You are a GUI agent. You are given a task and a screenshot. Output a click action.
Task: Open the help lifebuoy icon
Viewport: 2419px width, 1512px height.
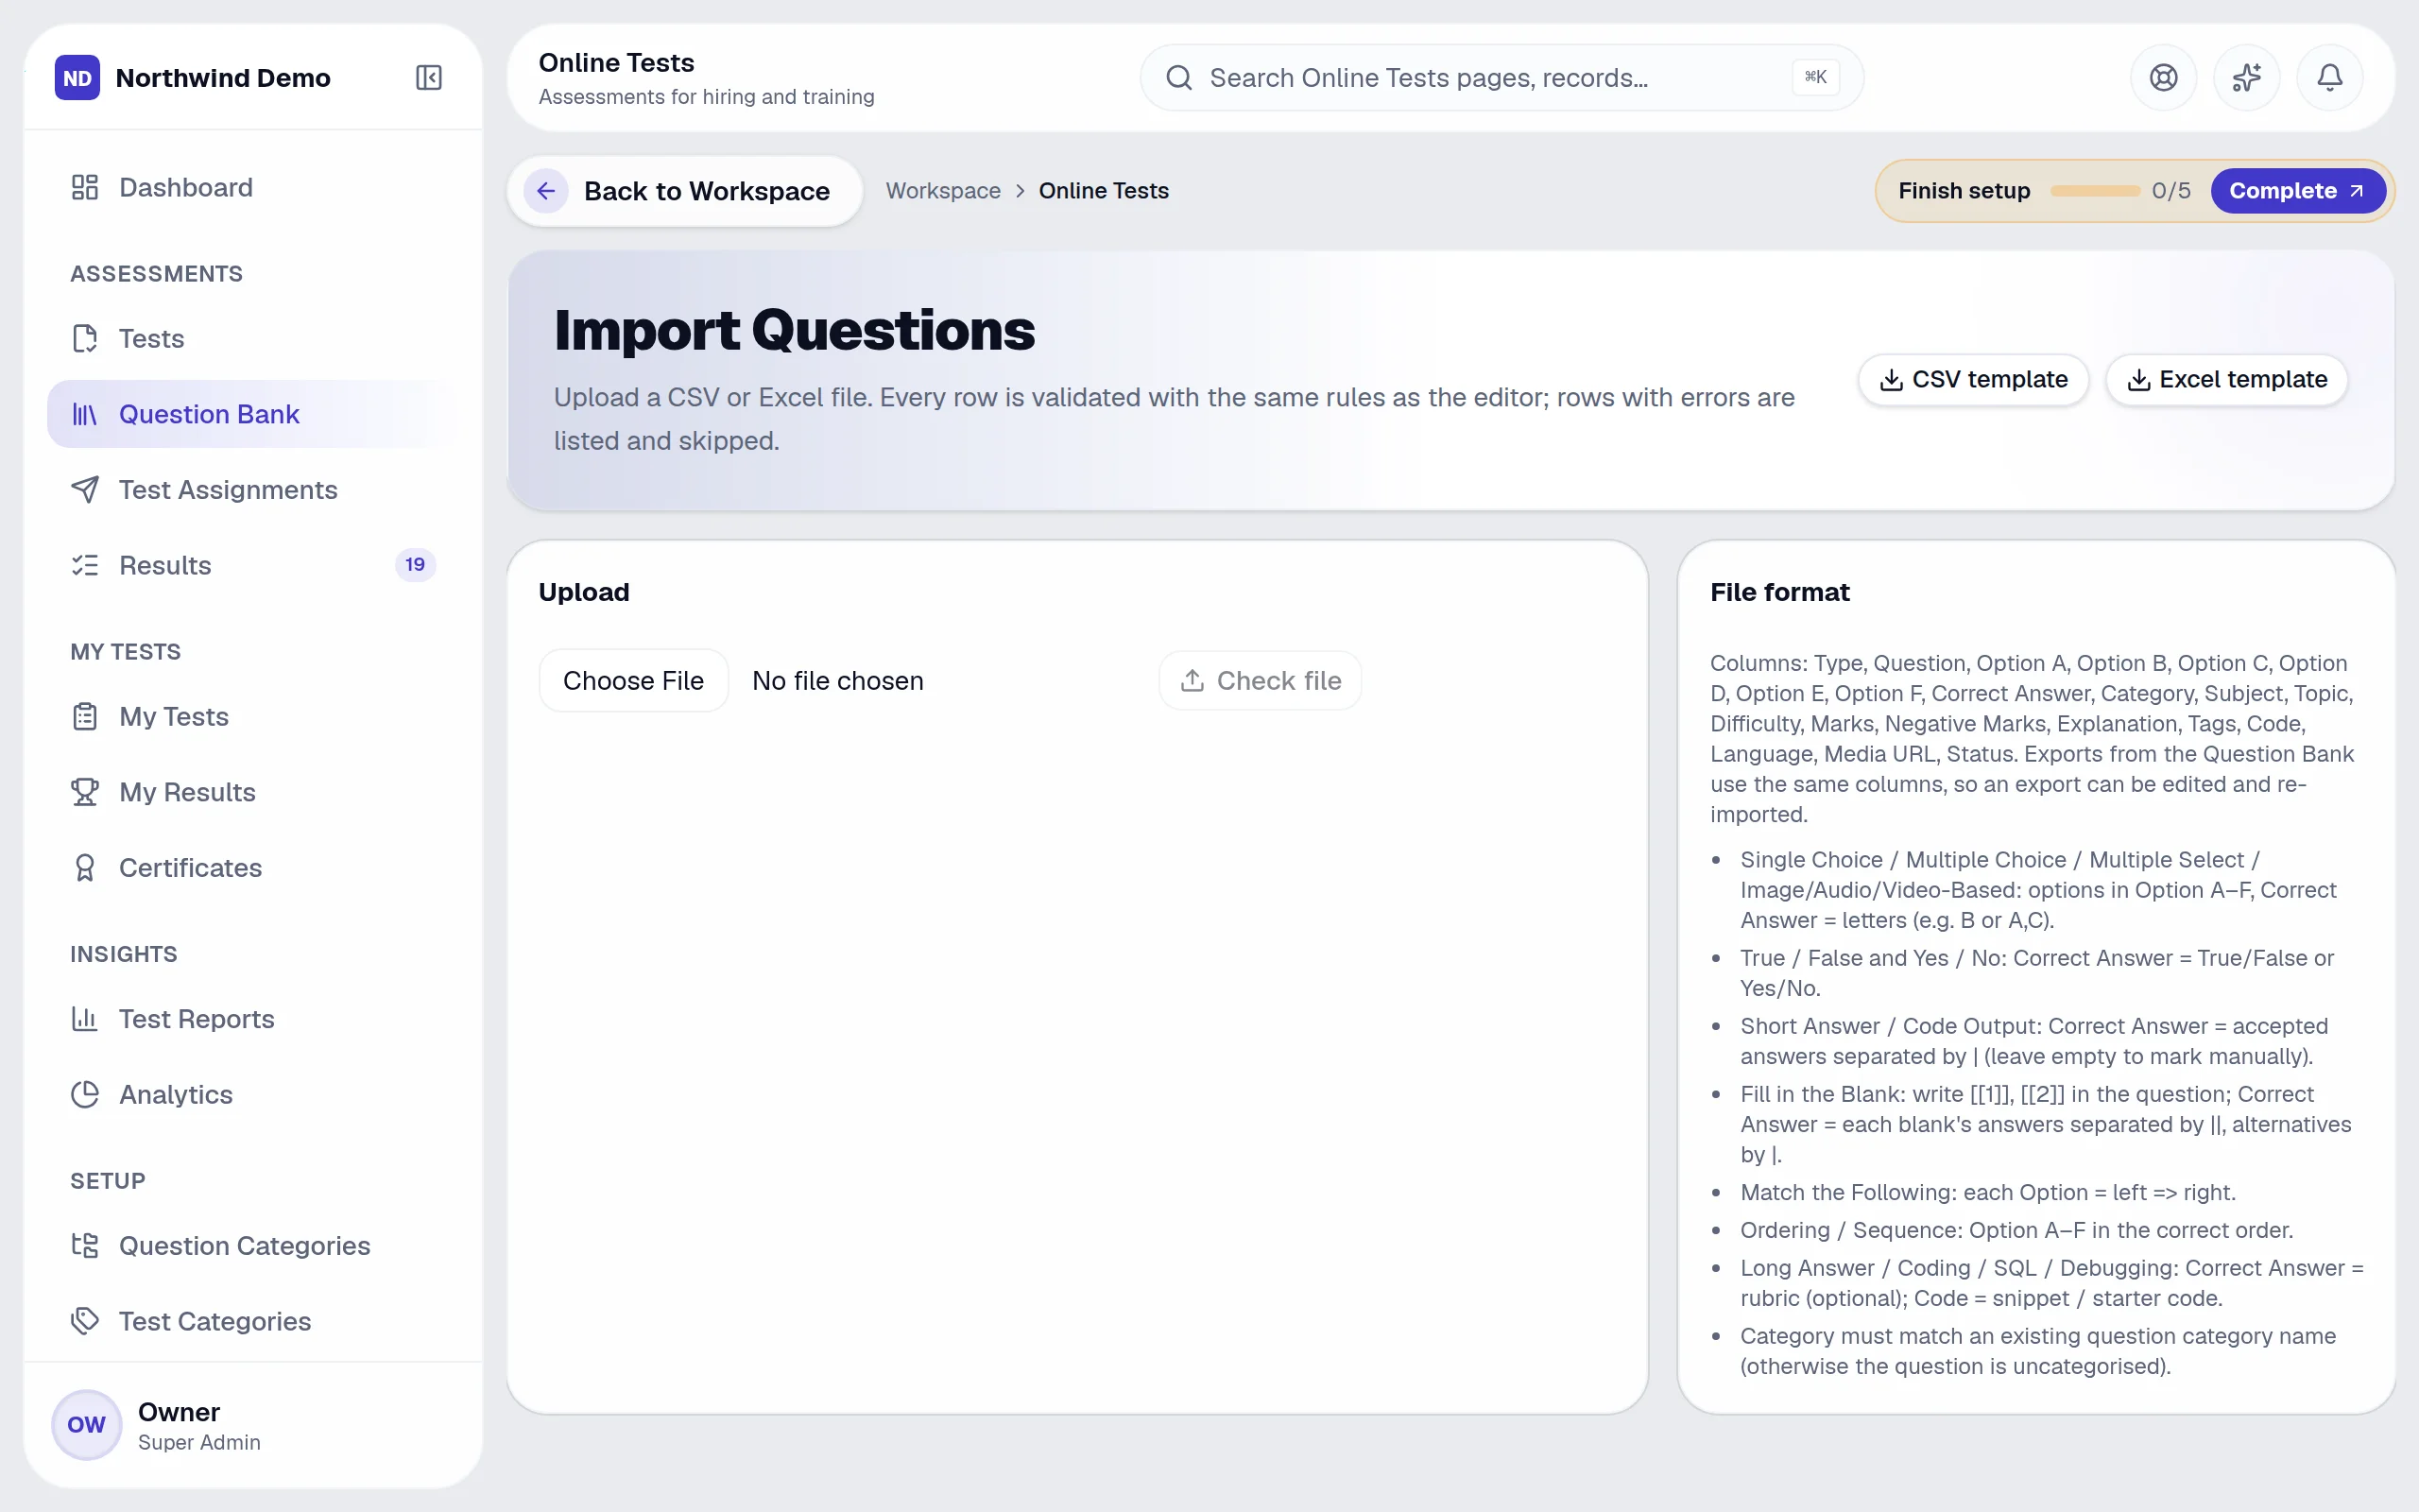click(x=2163, y=78)
